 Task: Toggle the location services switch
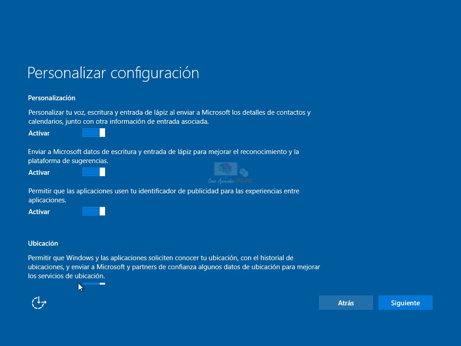(x=94, y=284)
